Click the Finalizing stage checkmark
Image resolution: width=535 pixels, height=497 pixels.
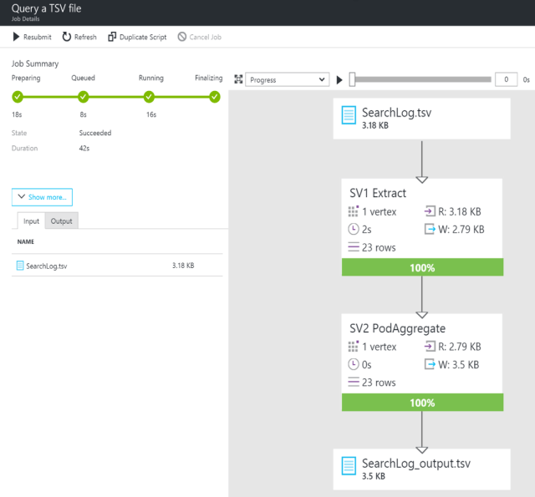(x=215, y=97)
